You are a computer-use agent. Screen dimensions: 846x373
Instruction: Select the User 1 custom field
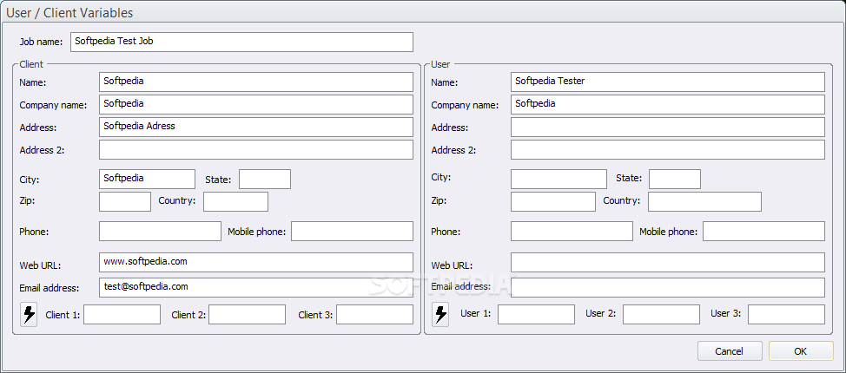[536, 314]
